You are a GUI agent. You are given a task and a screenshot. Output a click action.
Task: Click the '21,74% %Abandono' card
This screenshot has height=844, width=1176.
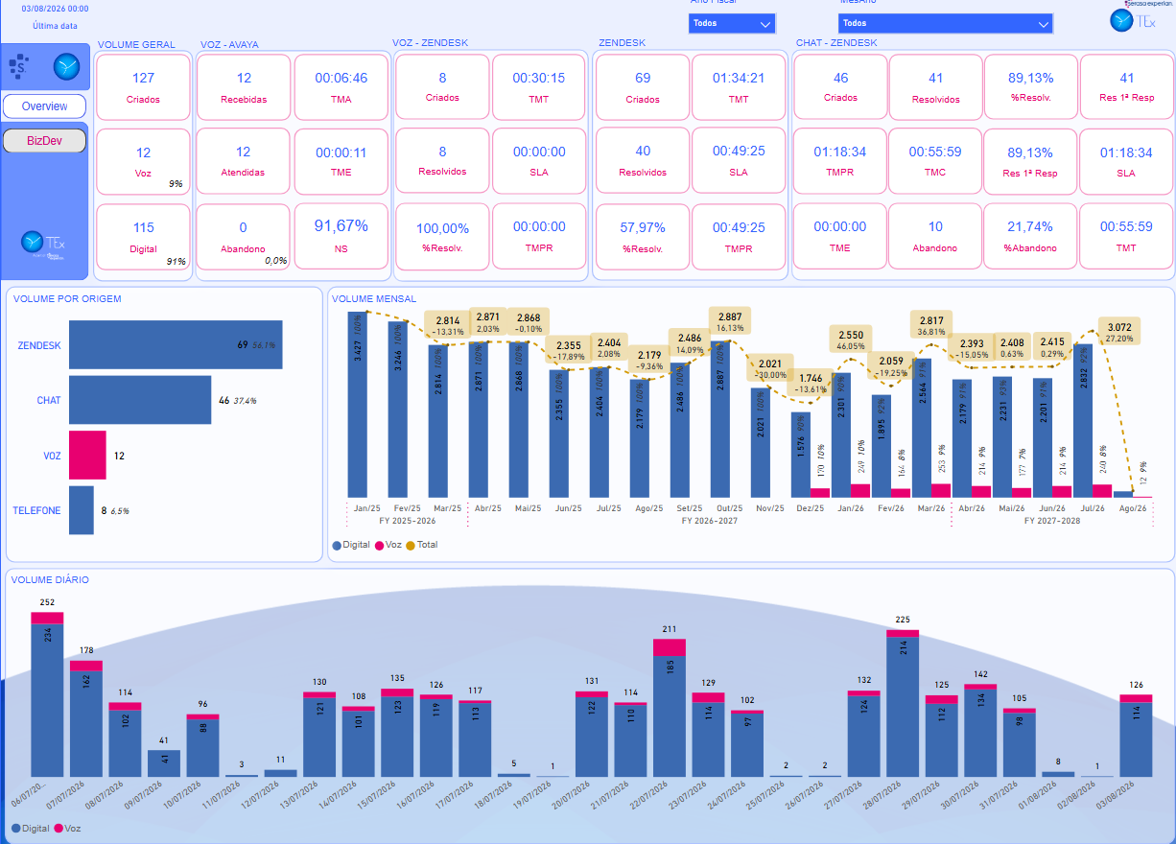point(1030,237)
